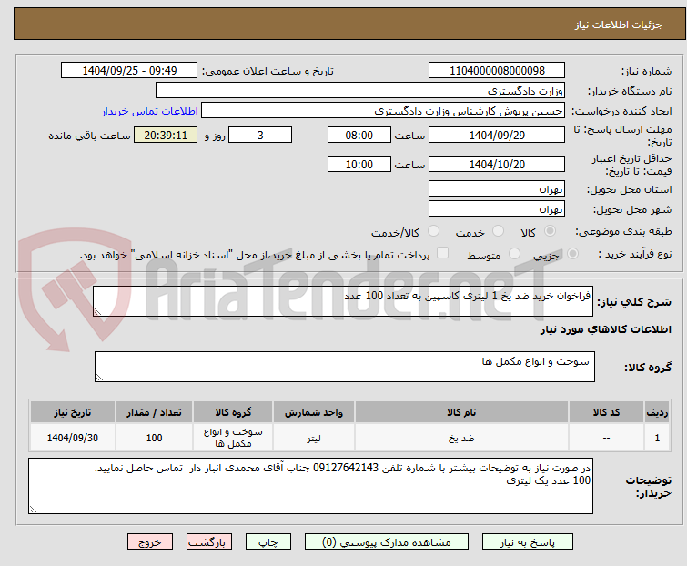The height and width of the screenshot is (566, 687).
Task: Open اطلاعات تماس خریدار link
Action: 150,111
